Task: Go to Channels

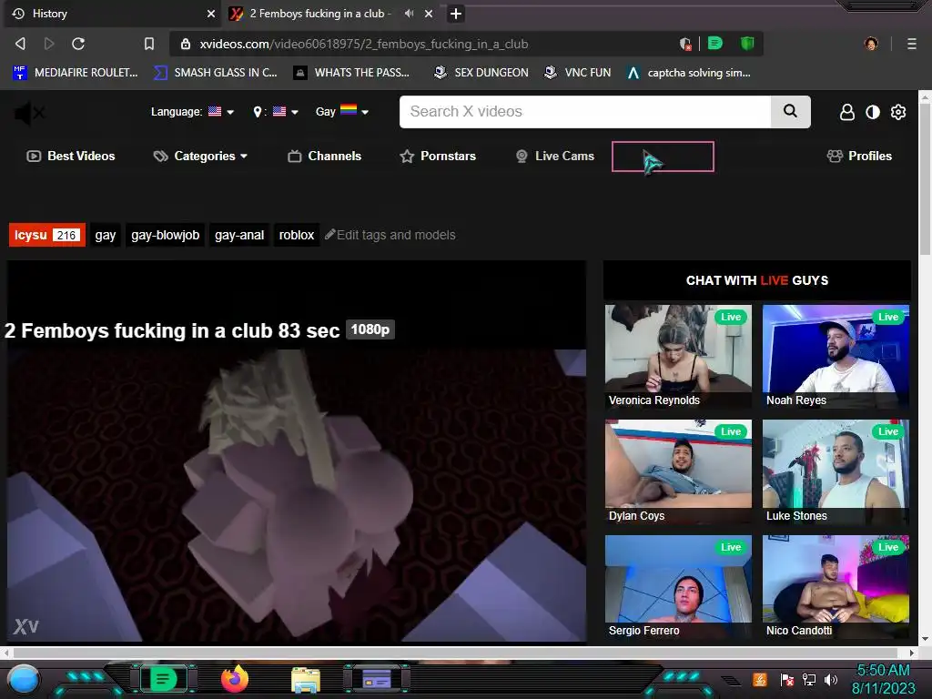Action: click(x=325, y=157)
